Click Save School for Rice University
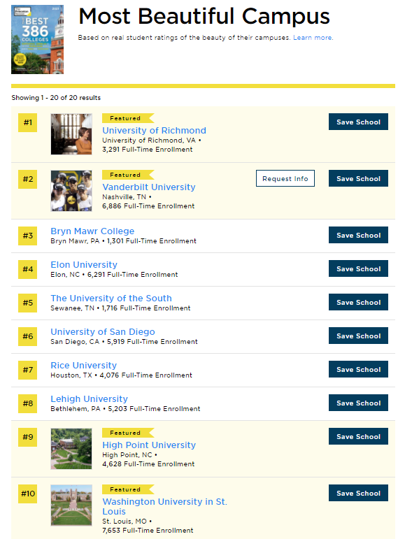Viewport: 405px width, 539px height. pyautogui.click(x=358, y=369)
